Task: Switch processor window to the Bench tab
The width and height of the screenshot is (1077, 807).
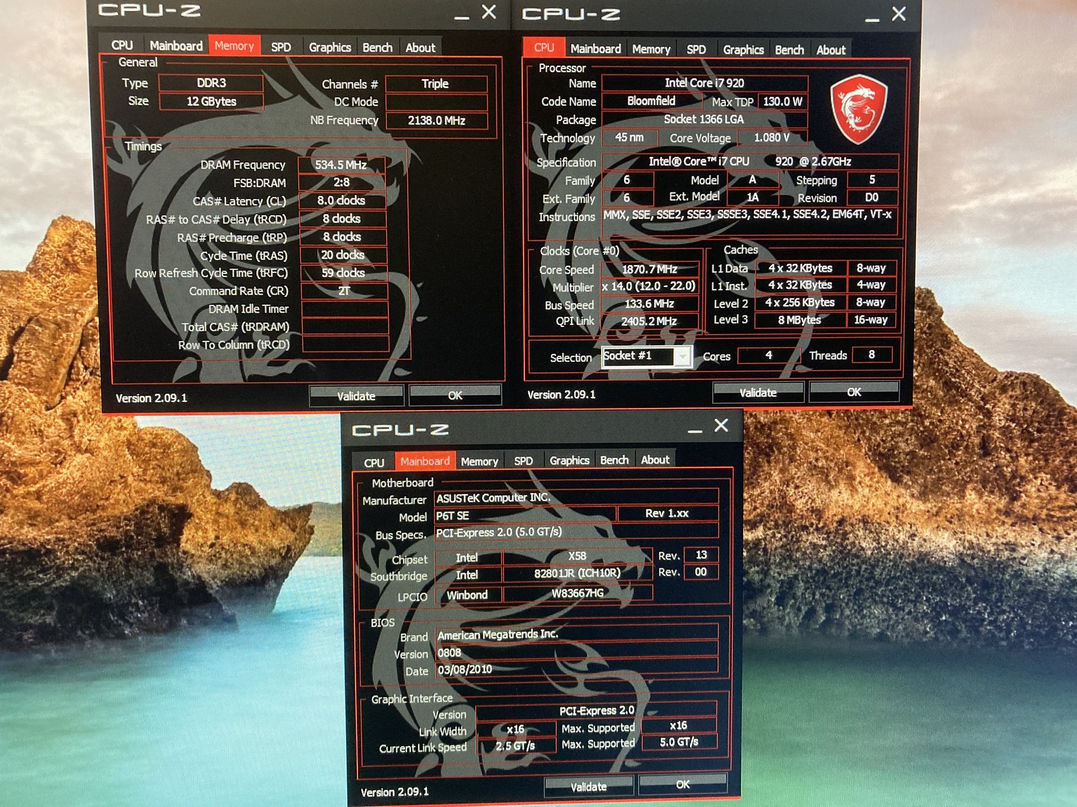Action: pyautogui.click(x=790, y=50)
